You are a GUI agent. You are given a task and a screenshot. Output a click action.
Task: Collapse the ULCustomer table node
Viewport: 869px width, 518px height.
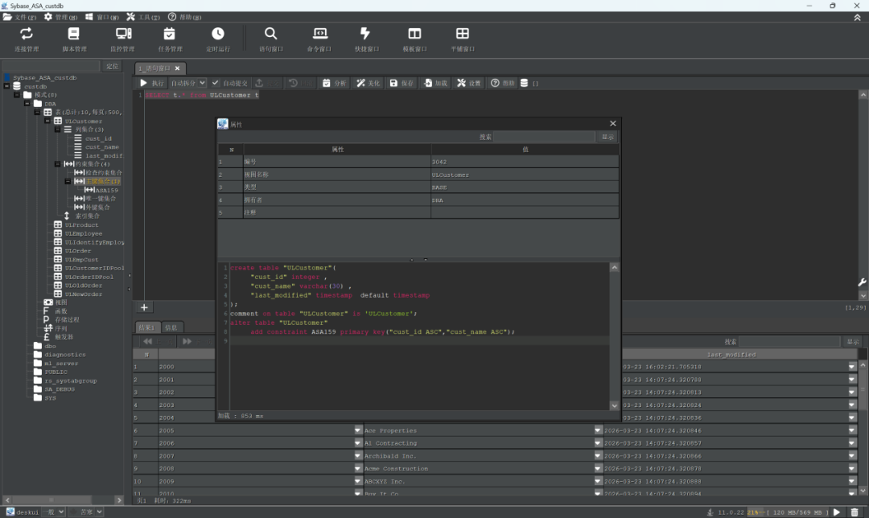[48, 121]
